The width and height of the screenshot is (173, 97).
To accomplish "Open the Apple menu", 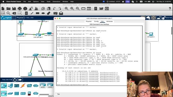I will click(x=3, y=2).
